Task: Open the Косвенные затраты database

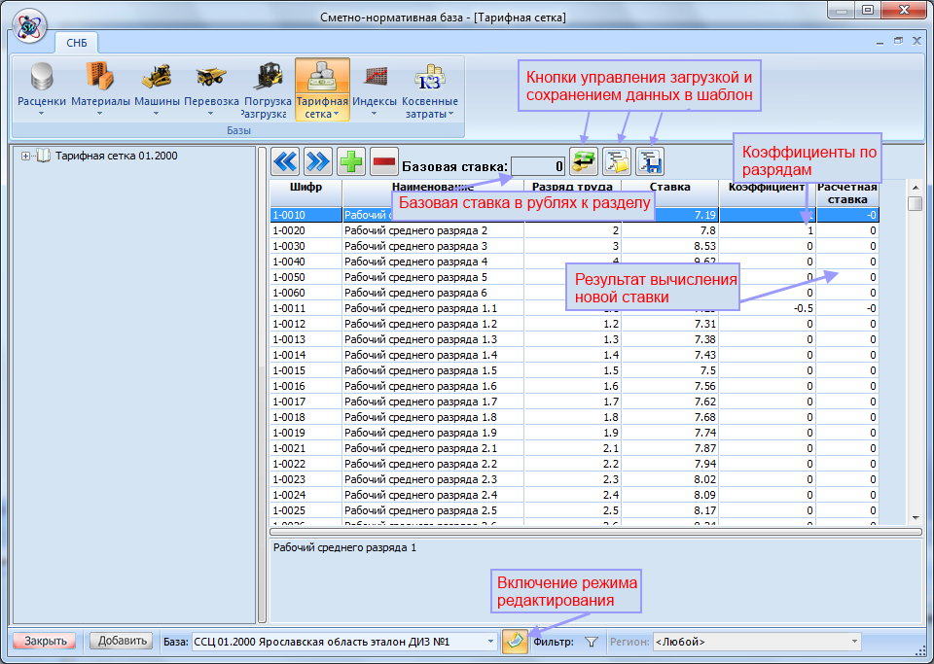Action: coord(429,89)
